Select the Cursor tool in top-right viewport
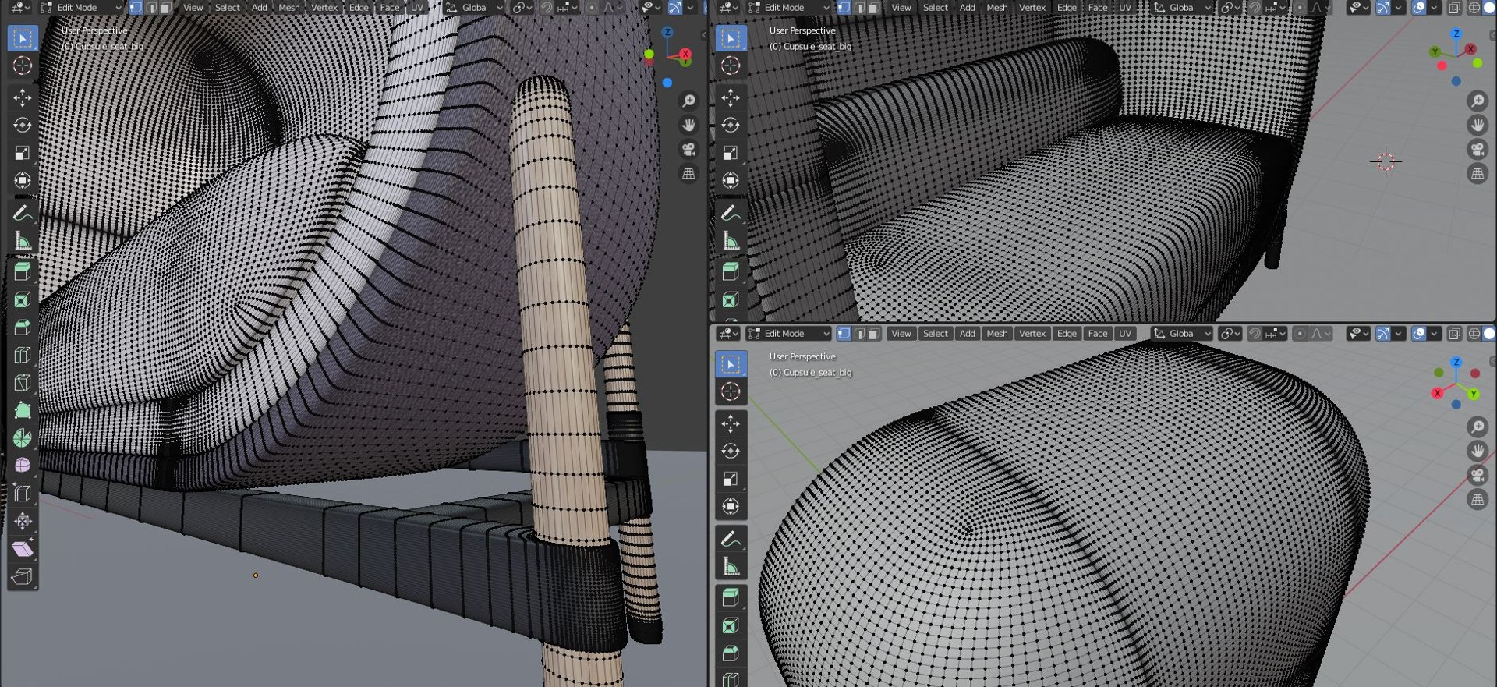The width and height of the screenshot is (1497, 687). tap(731, 66)
